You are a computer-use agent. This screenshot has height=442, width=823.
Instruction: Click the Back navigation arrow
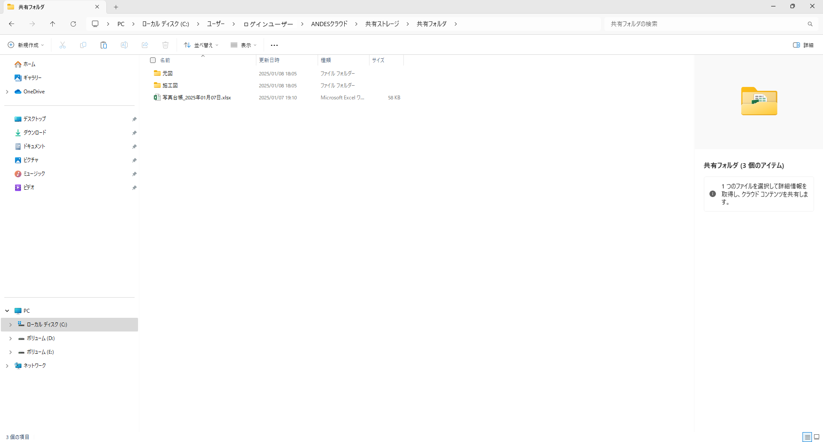click(x=12, y=24)
